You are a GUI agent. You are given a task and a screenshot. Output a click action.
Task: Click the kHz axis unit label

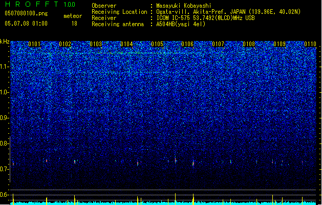5,42
